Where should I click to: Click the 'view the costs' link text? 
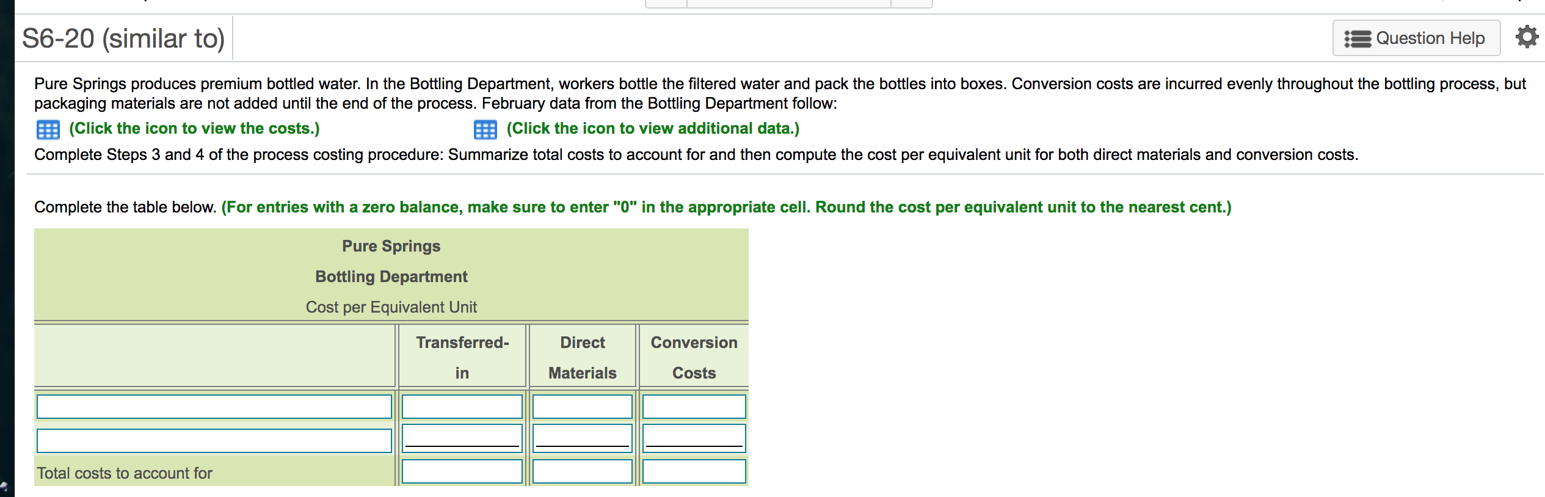coord(194,128)
